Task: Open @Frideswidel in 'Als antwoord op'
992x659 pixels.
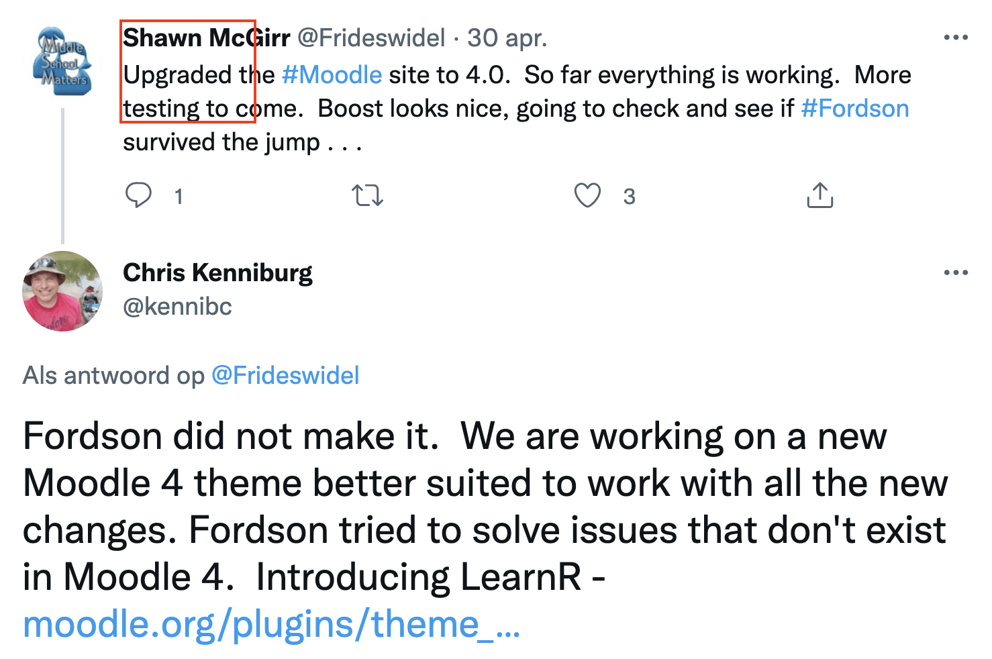Action: [x=285, y=375]
